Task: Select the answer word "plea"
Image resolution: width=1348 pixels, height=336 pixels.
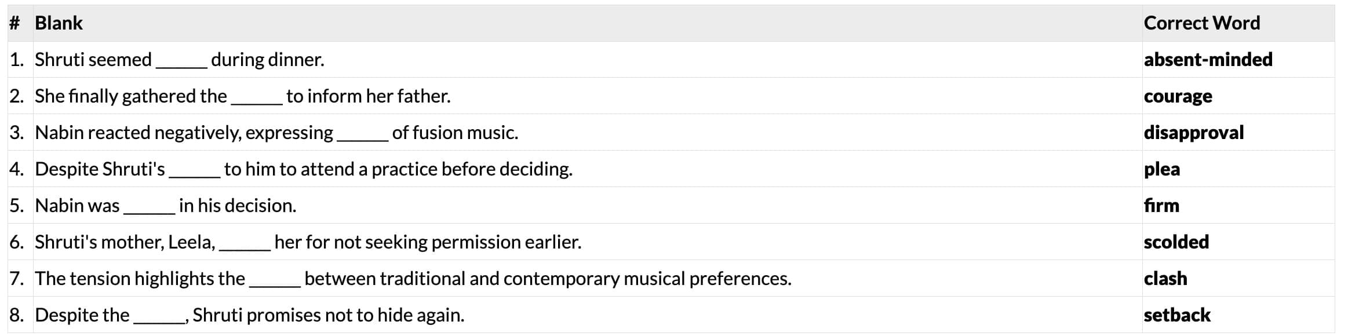Action: [1161, 169]
